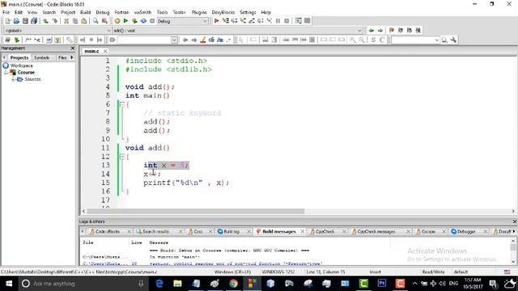Copy selection using toolbar icon
518x291 pixels.
pos(75,21)
